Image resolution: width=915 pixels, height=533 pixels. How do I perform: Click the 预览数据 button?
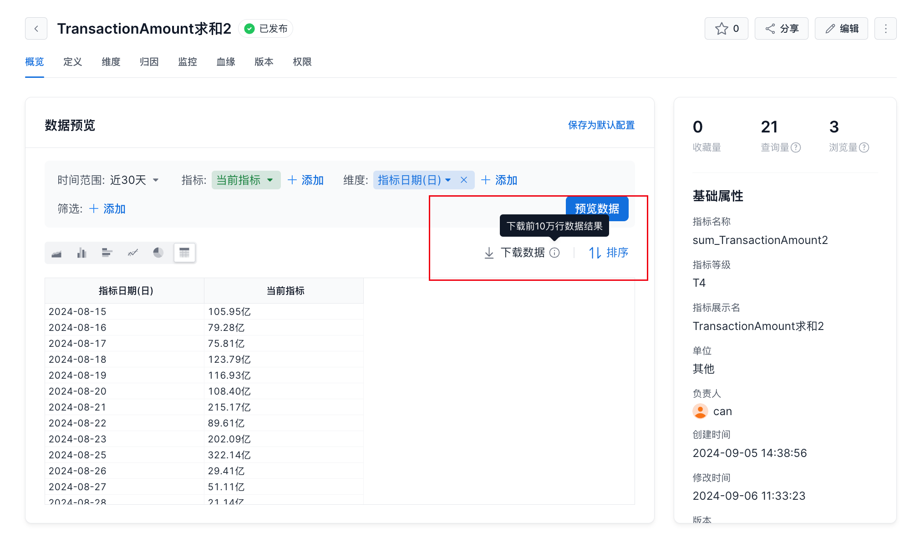click(597, 208)
